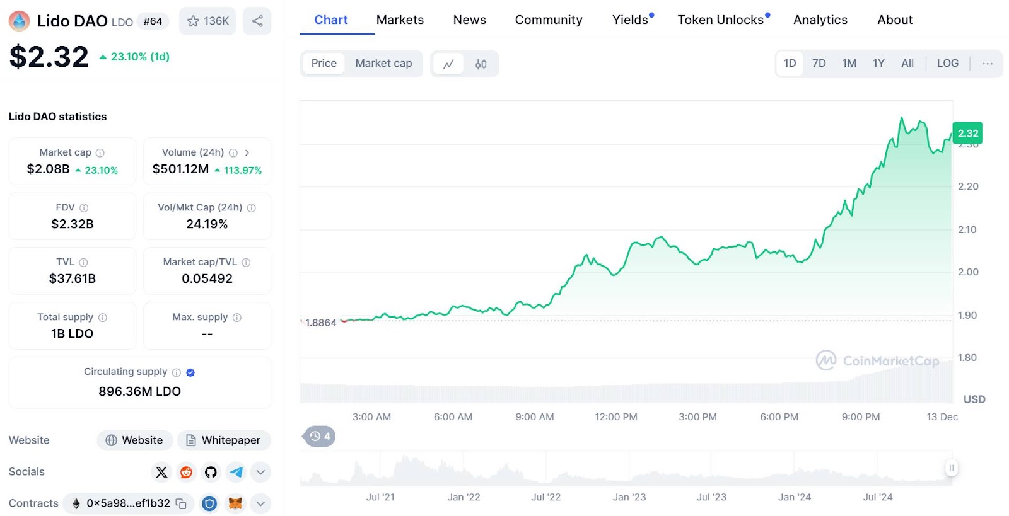
Task: Show Circulating supply info icon
Action: 177,372
